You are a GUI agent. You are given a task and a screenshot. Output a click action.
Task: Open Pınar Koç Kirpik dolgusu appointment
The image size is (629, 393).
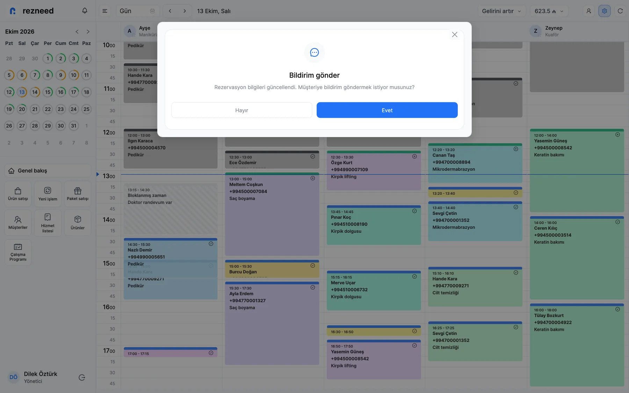[374, 225]
